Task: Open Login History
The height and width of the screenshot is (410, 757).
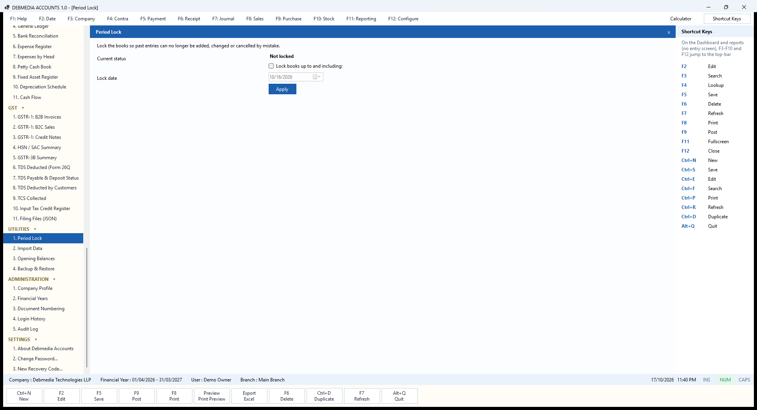Action: click(x=43, y=319)
